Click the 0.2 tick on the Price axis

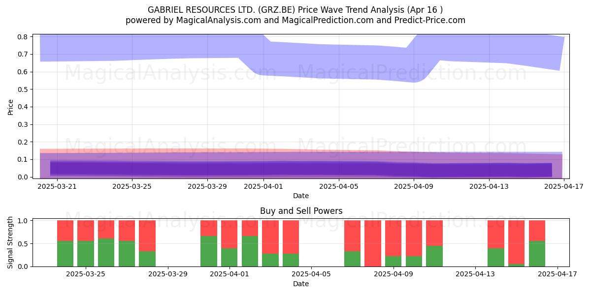(x=24, y=142)
